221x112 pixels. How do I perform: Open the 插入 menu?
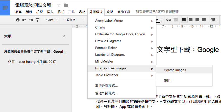point(50,12)
